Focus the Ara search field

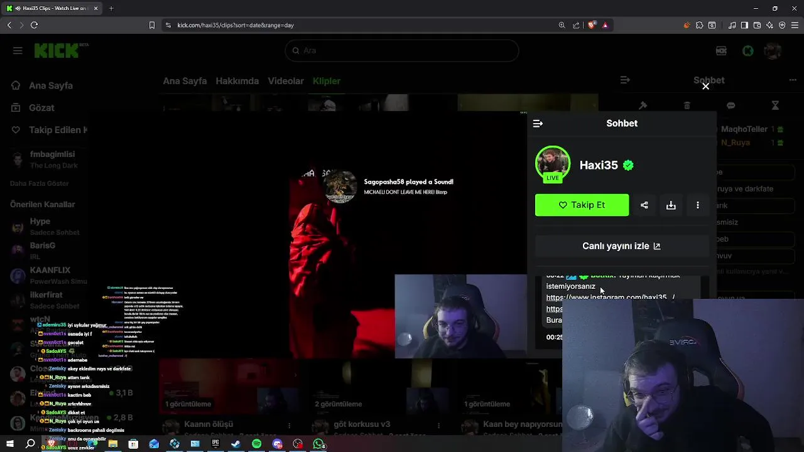click(402, 51)
